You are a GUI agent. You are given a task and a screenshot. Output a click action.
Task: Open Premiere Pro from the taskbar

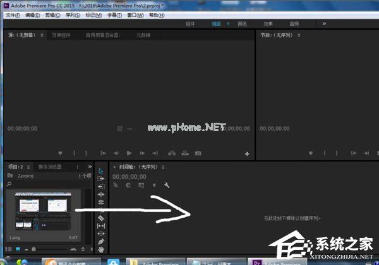click(277, 262)
